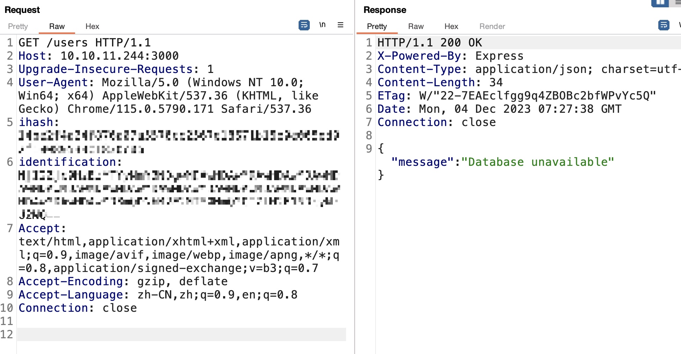Open Render tab in Response panel
This screenshot has height=354, width=681.
pos(492,26)
